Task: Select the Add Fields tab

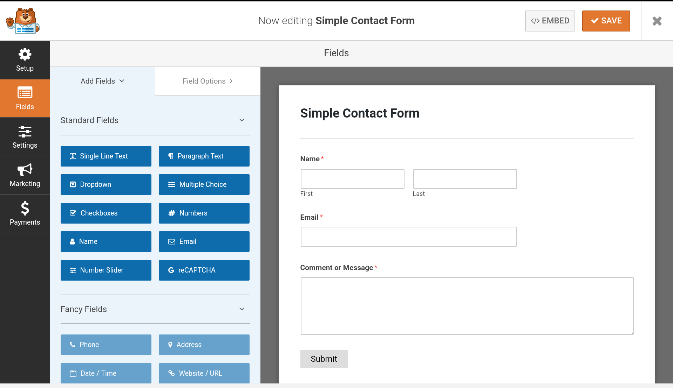Action: coord(103,81)
